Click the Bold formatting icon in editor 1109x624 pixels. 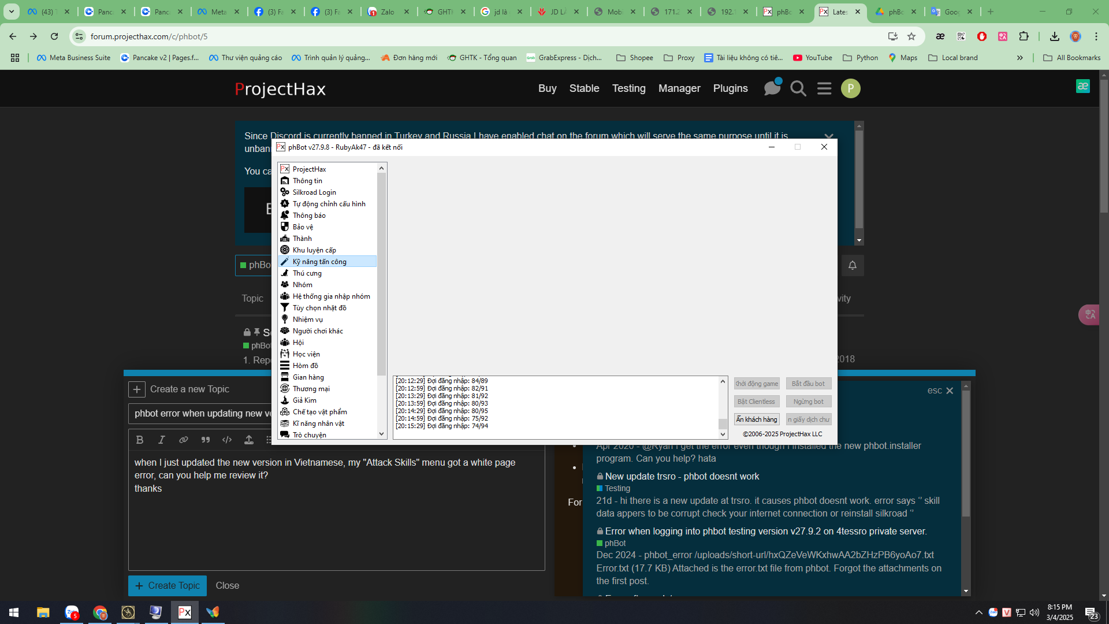click(140, 440)
